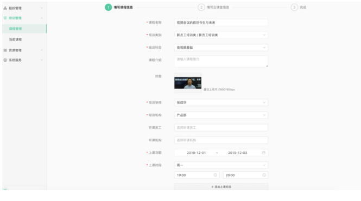
Task: Open the calendar icon in 上课日期 field
Action: click(x=264, y=153)
